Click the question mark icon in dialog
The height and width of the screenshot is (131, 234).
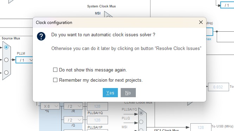pos(41,36)
